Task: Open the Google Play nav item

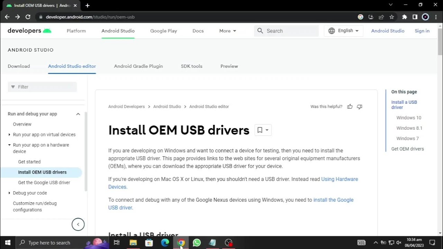Action: coord(164,31)
